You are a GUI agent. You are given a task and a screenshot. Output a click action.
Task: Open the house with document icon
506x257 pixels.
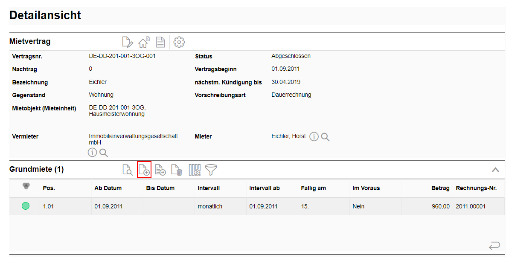[x=143, y=42]
